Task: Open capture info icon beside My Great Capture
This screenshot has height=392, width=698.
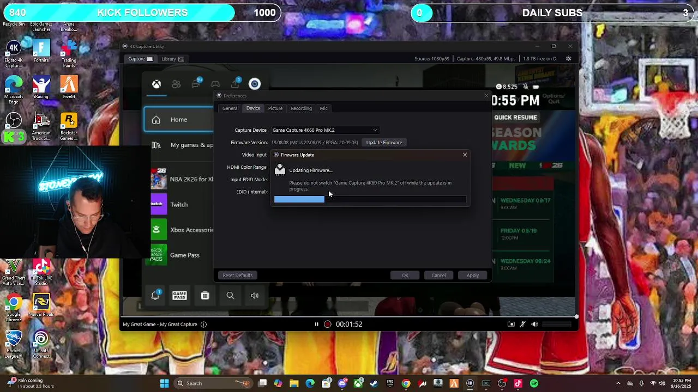Action: [x=203, y=324]
